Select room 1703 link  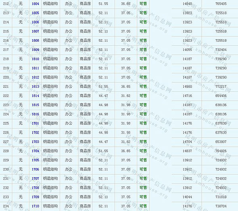[x=35, y=141]
